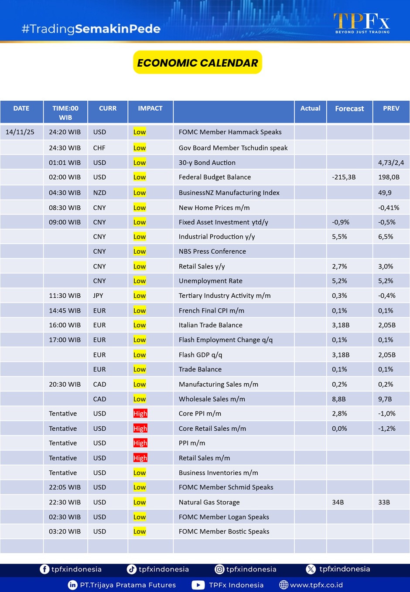Select the LinkedIn icon near PT.Trijaya Pratama Futures

pos(72,585)
